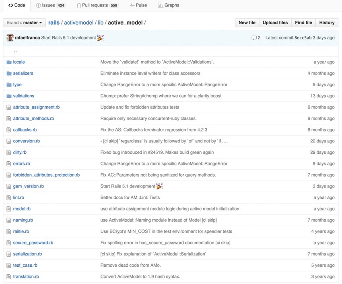Image resolution: width=342 pixels, height=284 pixels.
Task: Click the type folder icon
Action: (x=9, y=84)
